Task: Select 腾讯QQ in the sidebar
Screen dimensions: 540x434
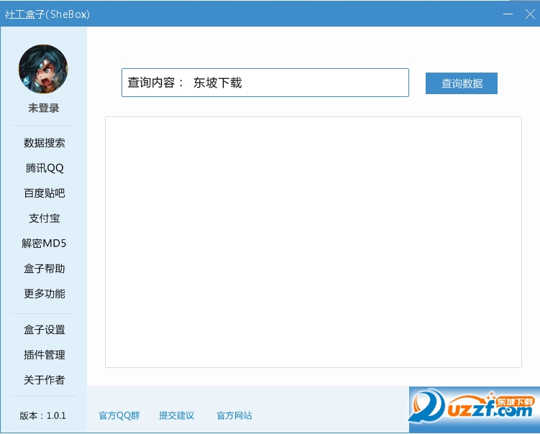Action: tap(44, 168)
